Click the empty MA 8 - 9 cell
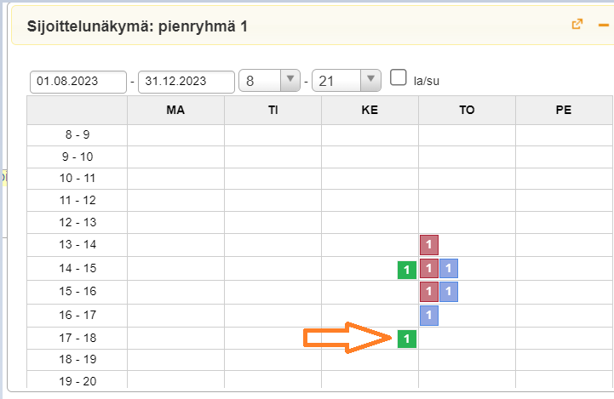This screenshot has height=399, width=614. (175, 134)
